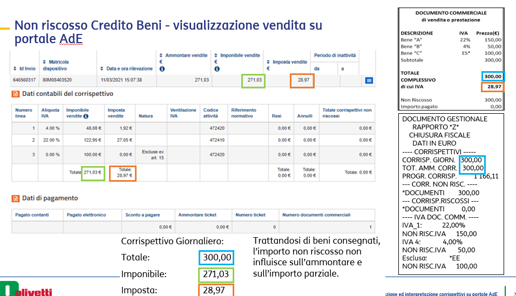Click info icon in Dati contabili Imponibile column

86,115
